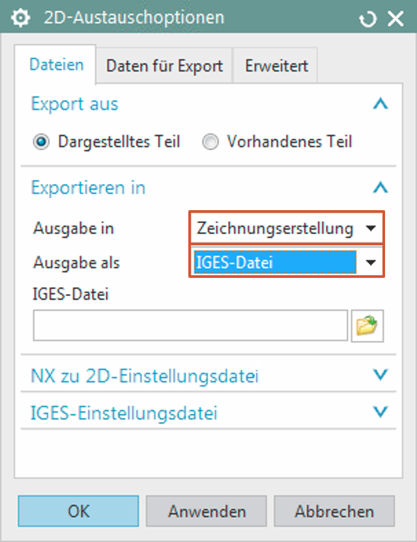Click the Abbrechen button

(334, 511)
